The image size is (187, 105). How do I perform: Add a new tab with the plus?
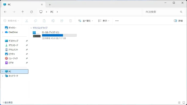tap(50, 5)
